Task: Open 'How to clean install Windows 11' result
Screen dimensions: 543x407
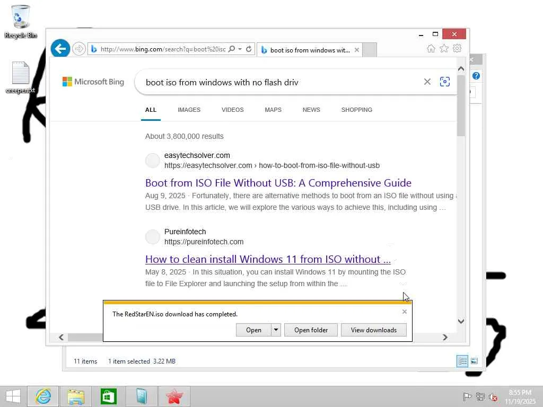Action: pyautogui.click(x=268, y=259)
